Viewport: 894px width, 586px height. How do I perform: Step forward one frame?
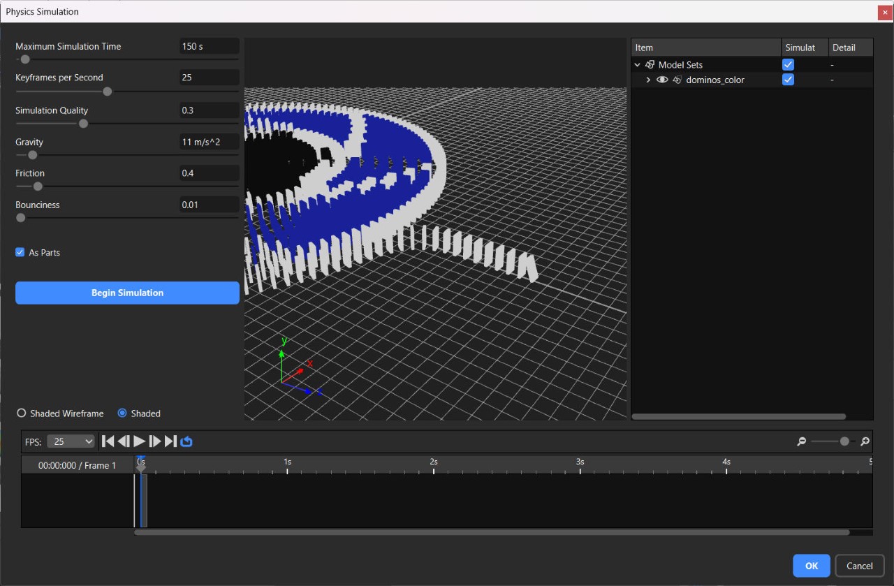[x=155, y=441]
